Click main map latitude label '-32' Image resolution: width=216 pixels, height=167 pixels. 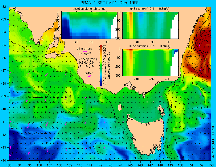[x=3, y=7]
